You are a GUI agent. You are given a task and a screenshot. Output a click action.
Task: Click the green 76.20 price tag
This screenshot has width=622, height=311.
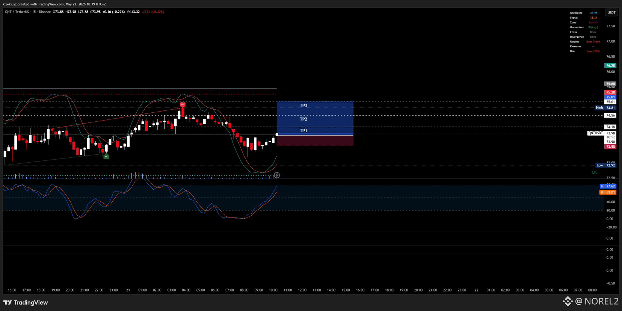tap(610, 65)
